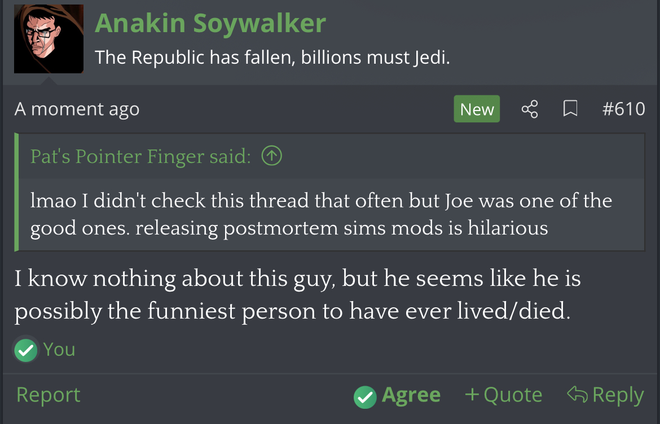Open the #610 post permalink
660x424 pixels.
coord(623,109)
